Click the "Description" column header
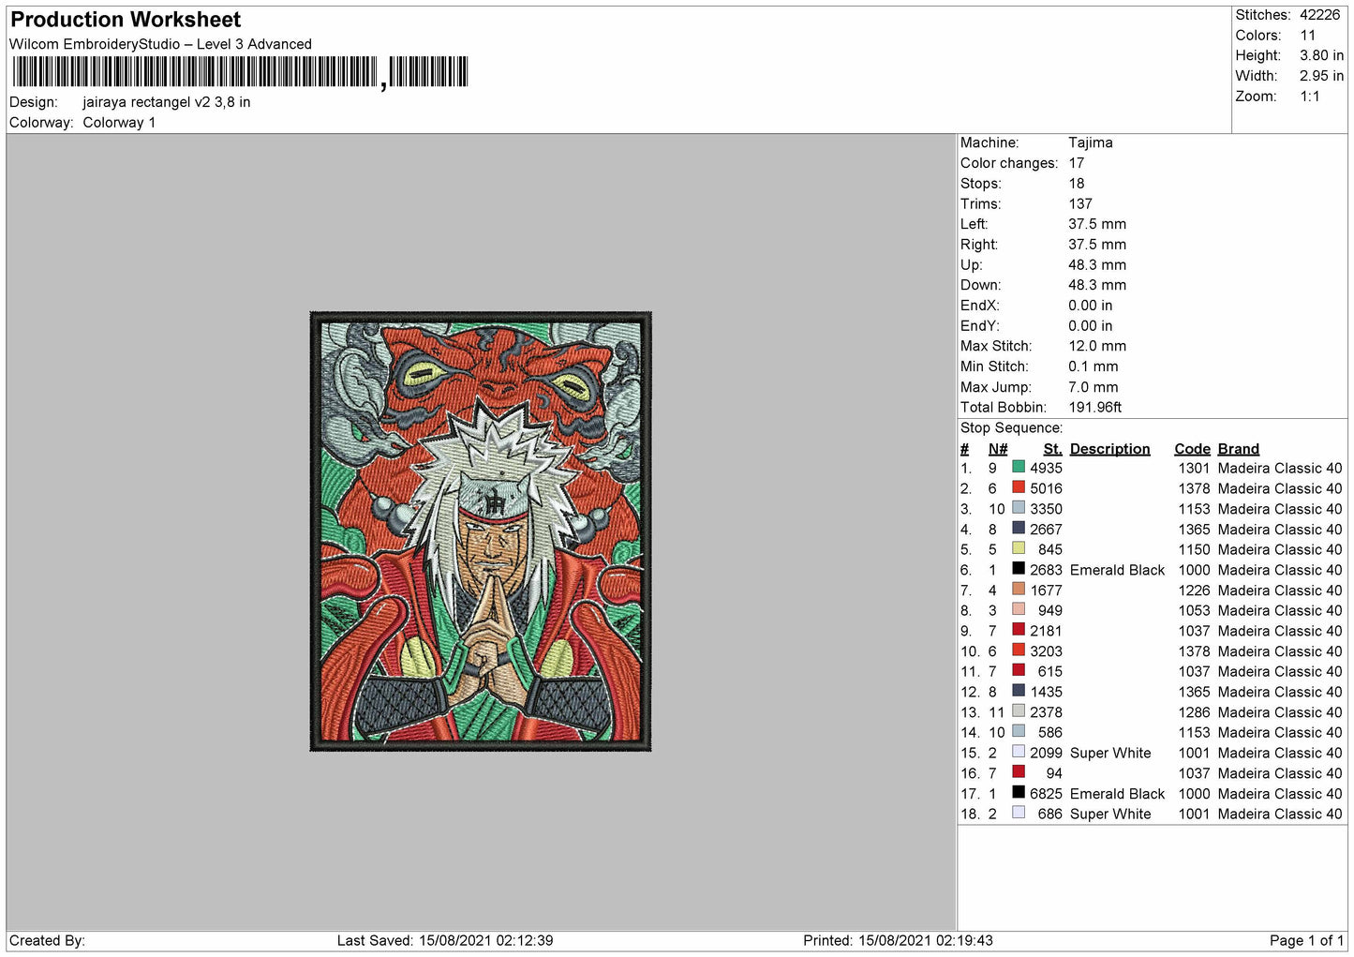Screen dimensions: 1354x957 (x=1109, y=449)
